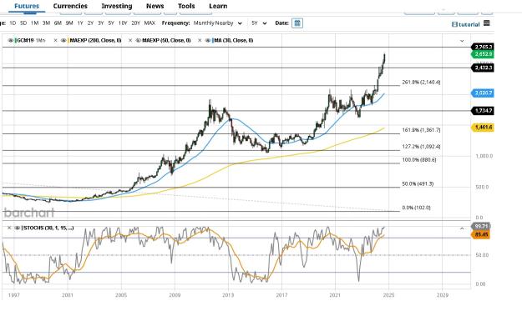Screen dimensions: 522x311
Task: Set chart range to 1Y
Action: coord(80,23)
